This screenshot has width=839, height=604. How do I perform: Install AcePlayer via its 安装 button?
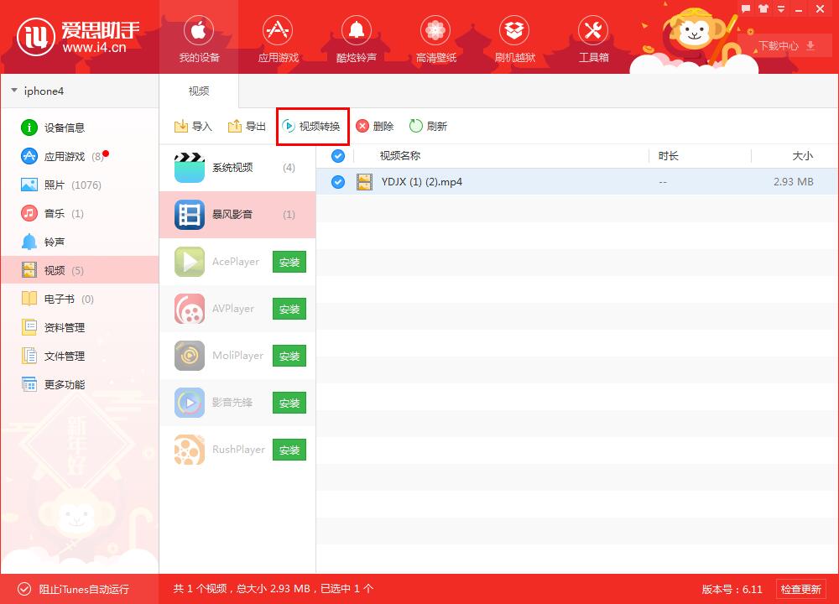point(289,262)
